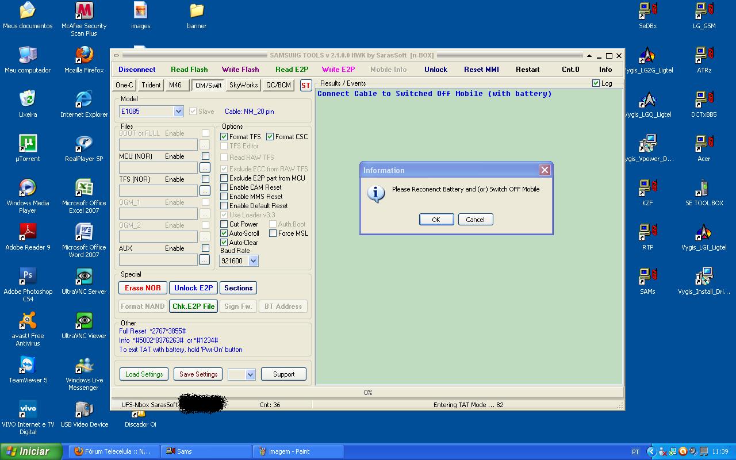736x460 pixels.
Task: Click the 0% progress bar
Action: coord(367,393)
